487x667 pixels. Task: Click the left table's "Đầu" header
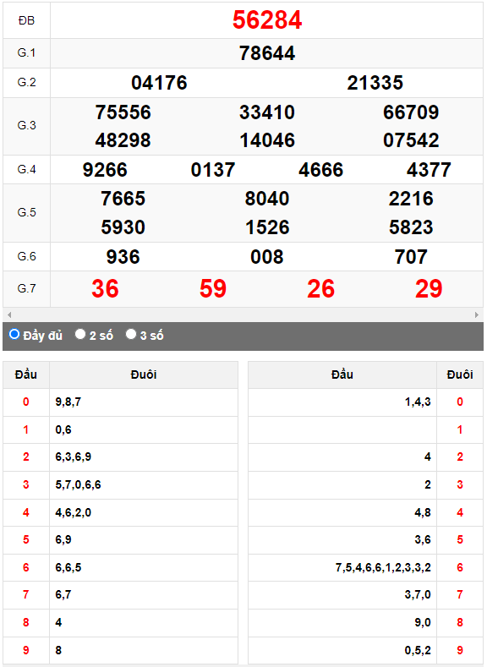(26, 375)
